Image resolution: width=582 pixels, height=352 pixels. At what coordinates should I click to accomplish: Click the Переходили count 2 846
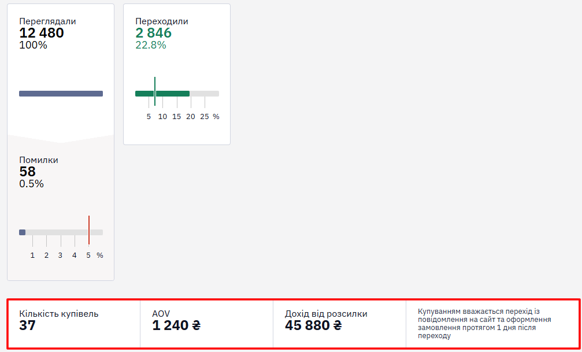pyautogui.click(x=153, y=33)
